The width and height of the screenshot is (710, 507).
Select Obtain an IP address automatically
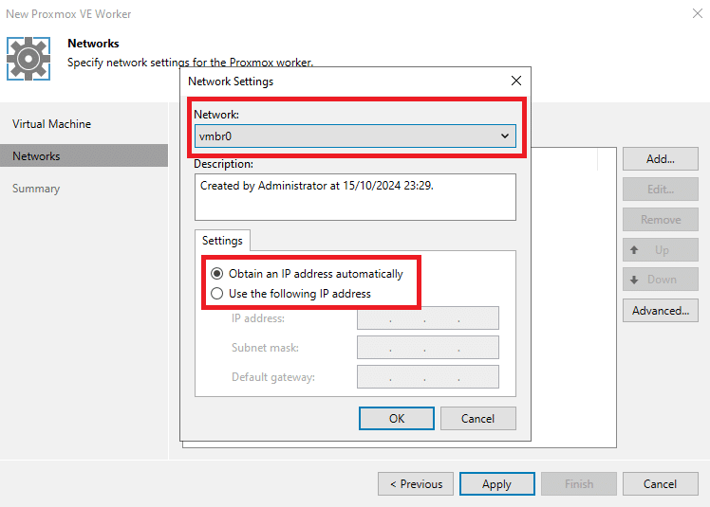click(217, 274)
